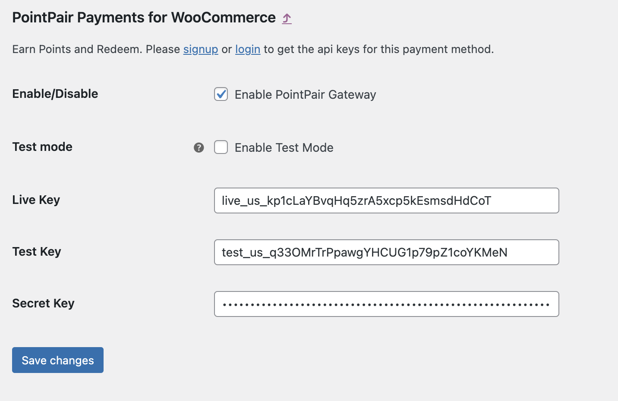The width and height of the screenshot is (618, 401).
Task: Click the 'Test Key' row label
Action: (x=37, y=251)
